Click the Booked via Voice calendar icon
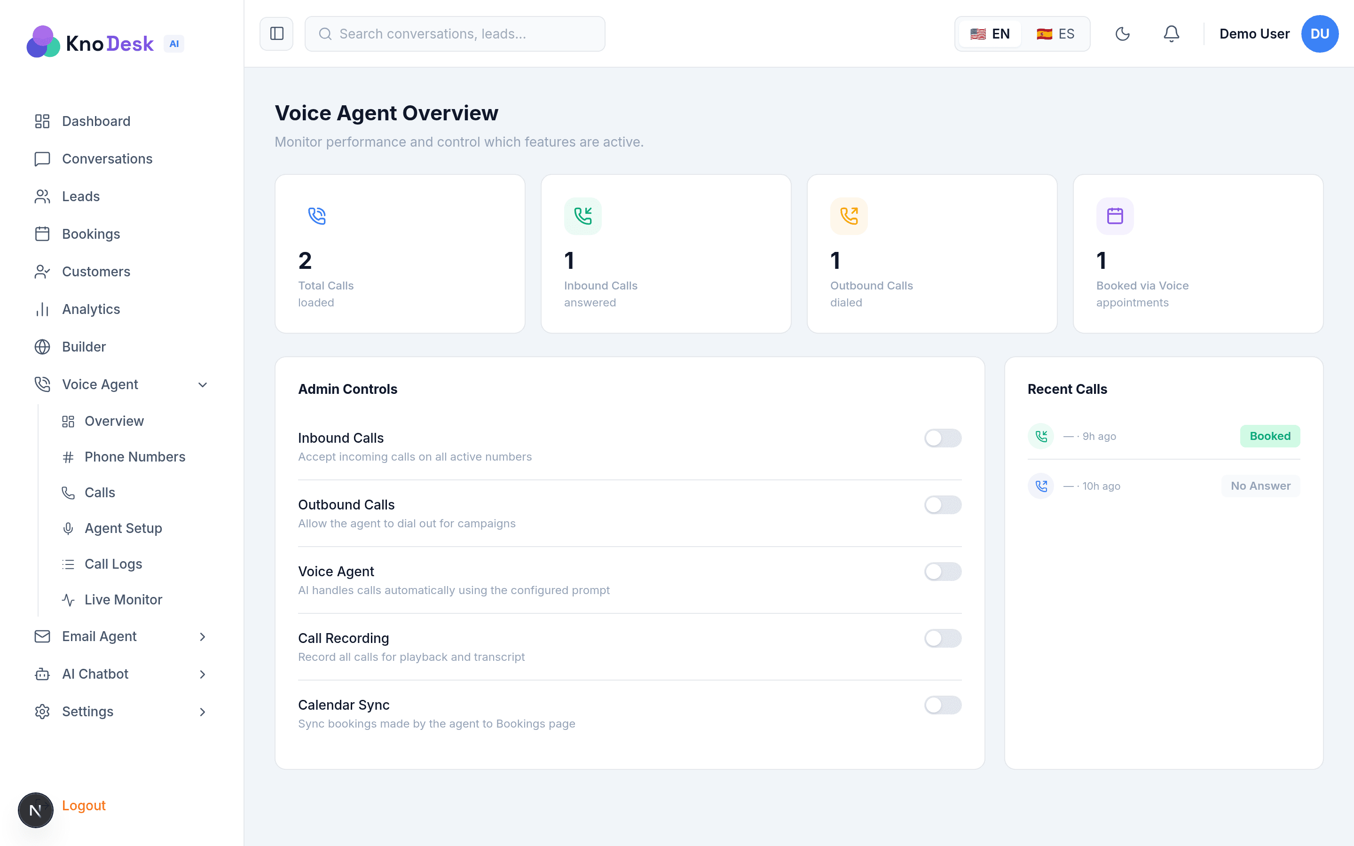The height and width of the screenshot is (846, 1354). 1115,216
